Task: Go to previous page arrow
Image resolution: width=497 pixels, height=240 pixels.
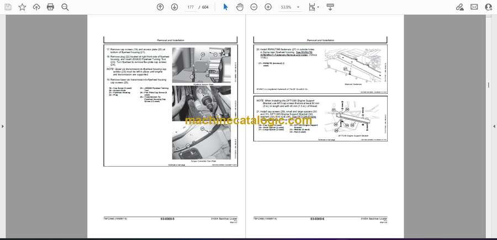Action: [160, 7]
